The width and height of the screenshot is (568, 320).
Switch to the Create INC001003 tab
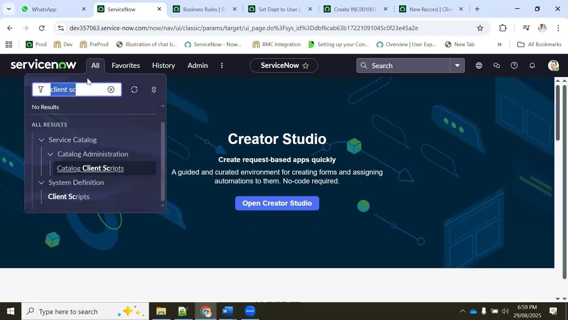point(355,9)
